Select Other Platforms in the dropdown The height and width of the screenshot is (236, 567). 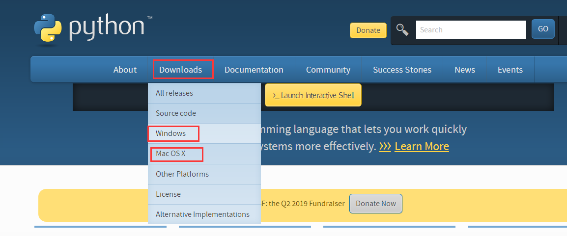[204, 174]
